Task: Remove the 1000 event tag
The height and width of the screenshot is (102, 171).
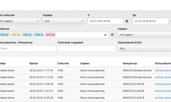Action: pos(7,35)
